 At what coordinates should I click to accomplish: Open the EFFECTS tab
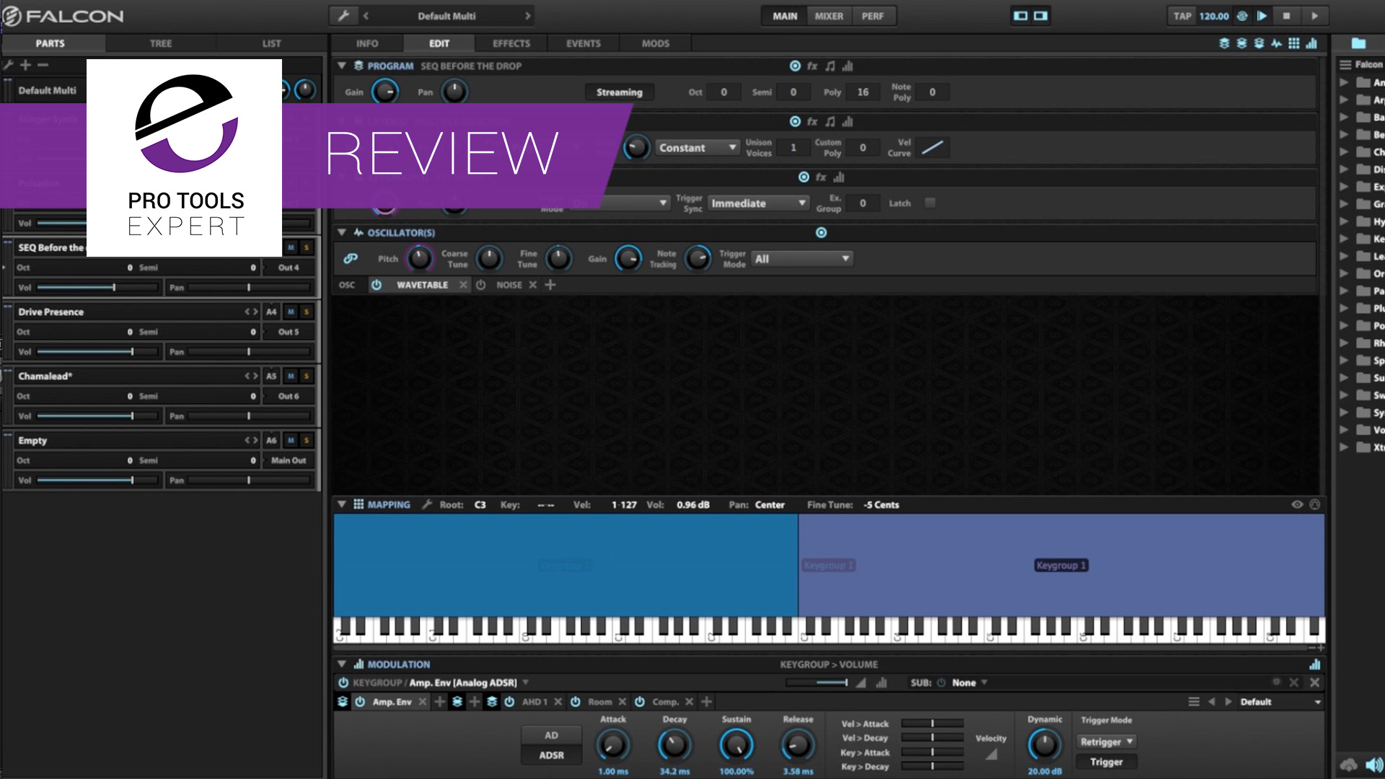511,43
